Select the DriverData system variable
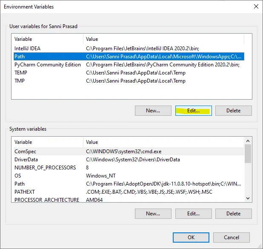Viewport: 263px width, 249px height. pos(129,160)
